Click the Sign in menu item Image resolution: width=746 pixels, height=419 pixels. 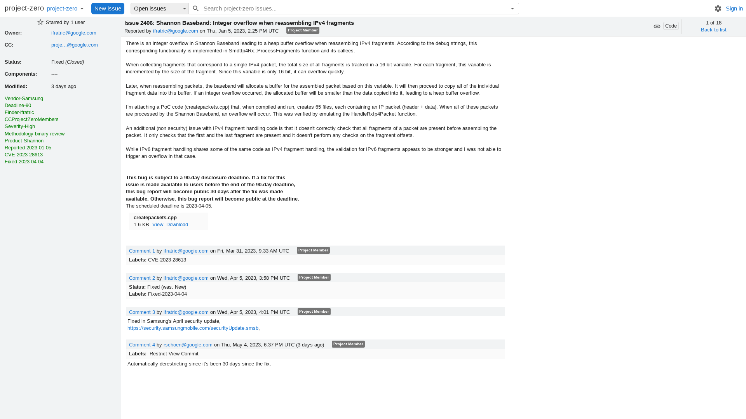[x=734, y=8]
